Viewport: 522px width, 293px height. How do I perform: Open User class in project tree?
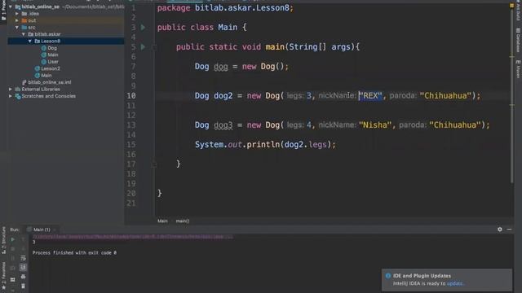(x=53, y=62)
